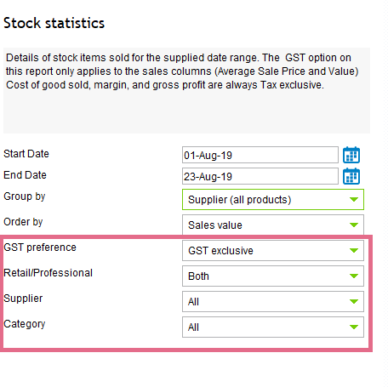The image size is (388, 387).
Task: Click the Category label text
Action: [25, 324]
